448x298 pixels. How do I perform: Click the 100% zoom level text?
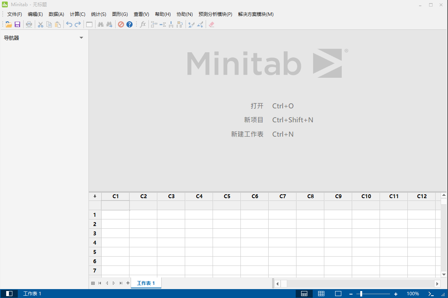point(413,294)
